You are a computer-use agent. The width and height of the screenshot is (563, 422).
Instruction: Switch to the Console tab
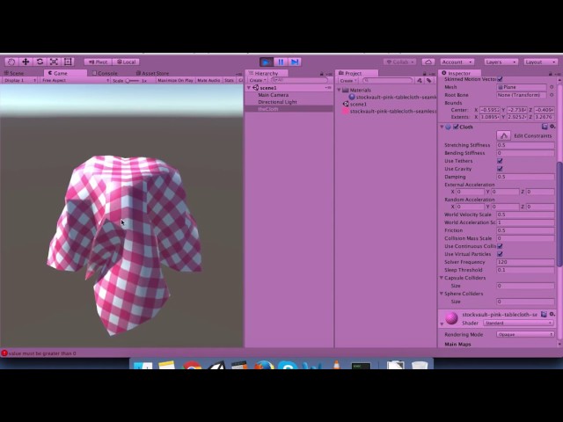point(105,73)
